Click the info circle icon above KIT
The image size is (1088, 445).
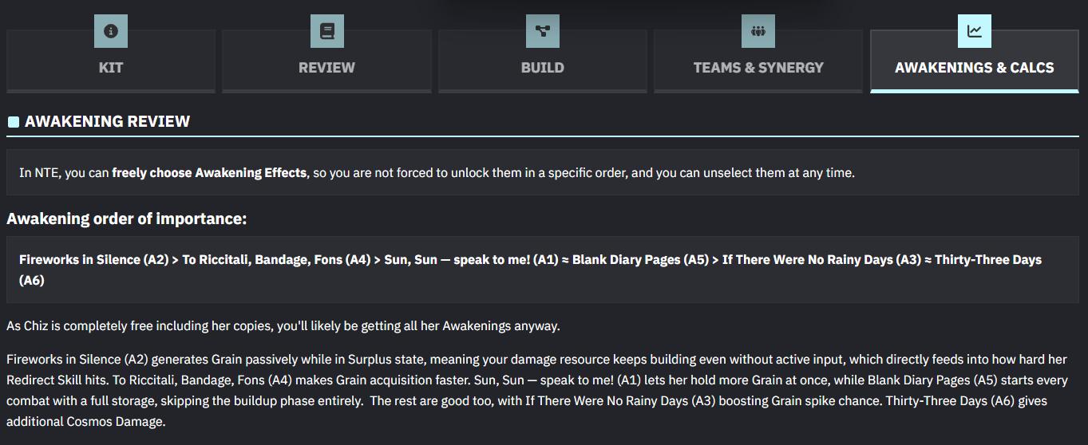tap(111, 31)
